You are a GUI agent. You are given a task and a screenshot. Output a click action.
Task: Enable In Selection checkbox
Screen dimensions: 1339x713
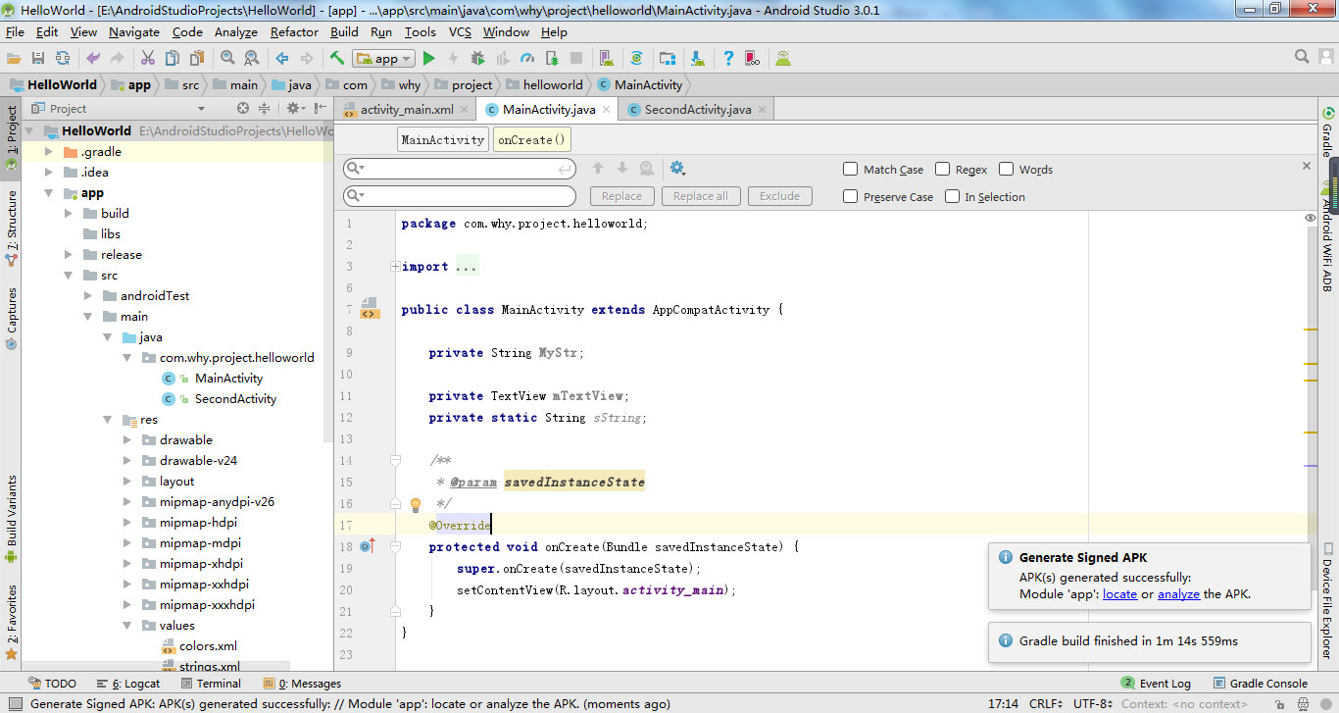click(x=952, y=196)
